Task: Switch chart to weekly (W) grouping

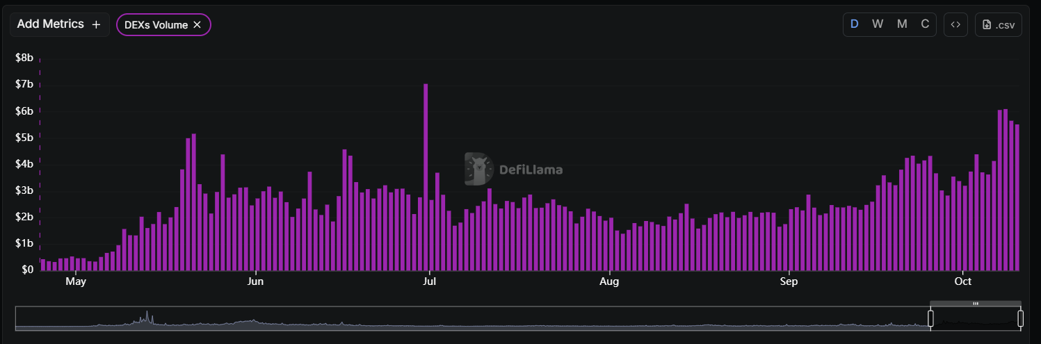Action: pyautogui.click(x=878, y=24)
